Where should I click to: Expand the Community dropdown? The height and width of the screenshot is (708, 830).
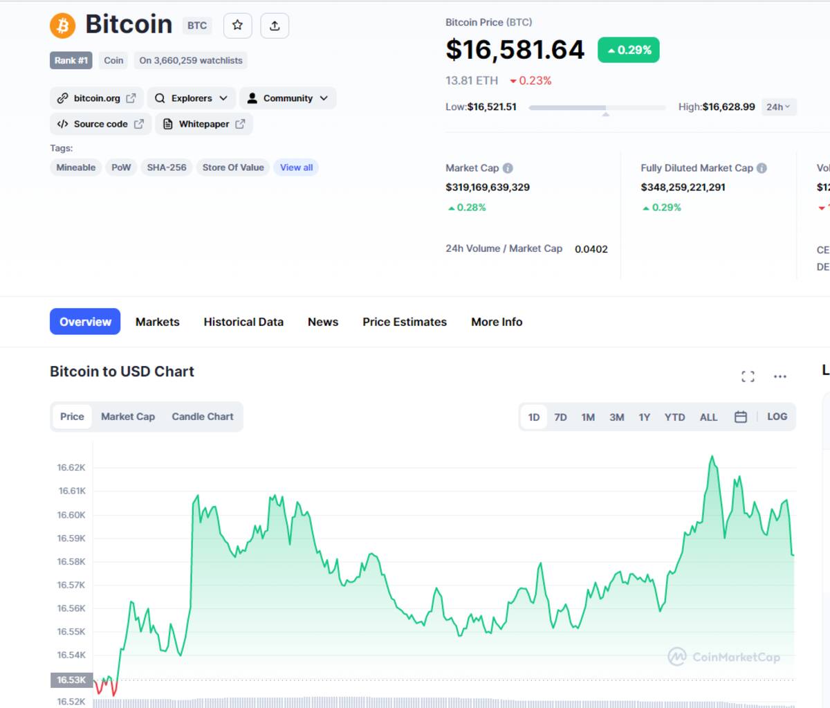click(288, 98)
